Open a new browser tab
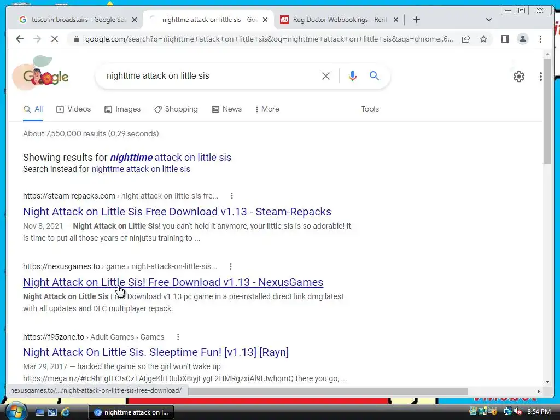The height and width of the screenshot is (420, 560). [416, 20]
